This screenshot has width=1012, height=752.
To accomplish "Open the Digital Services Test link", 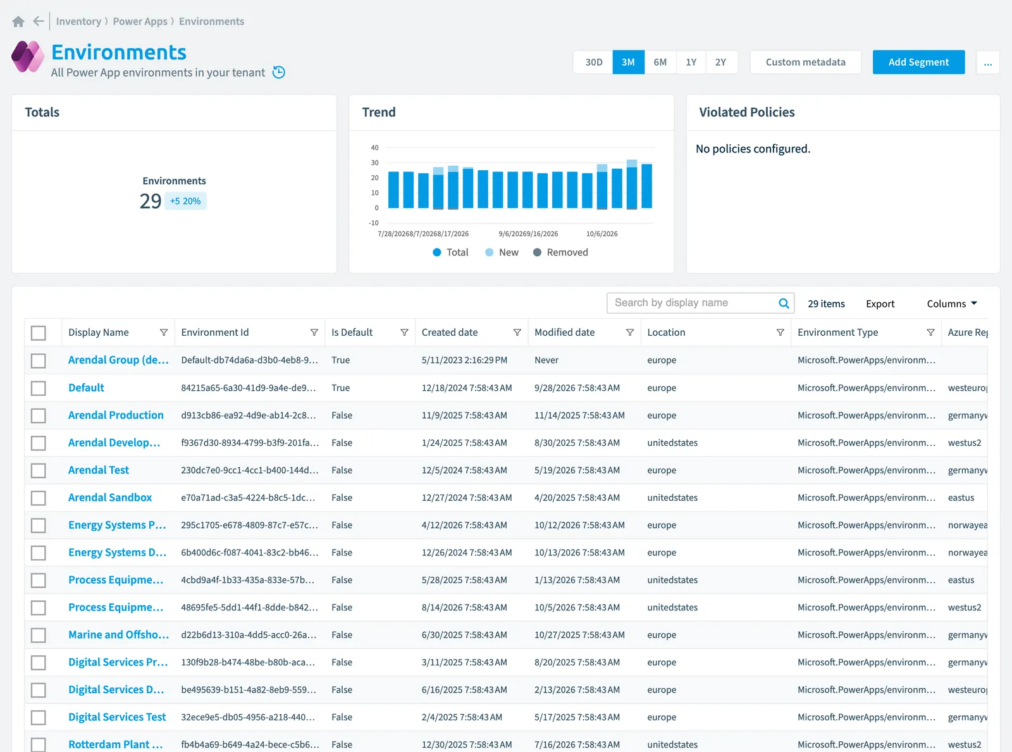I will (117, 717).
